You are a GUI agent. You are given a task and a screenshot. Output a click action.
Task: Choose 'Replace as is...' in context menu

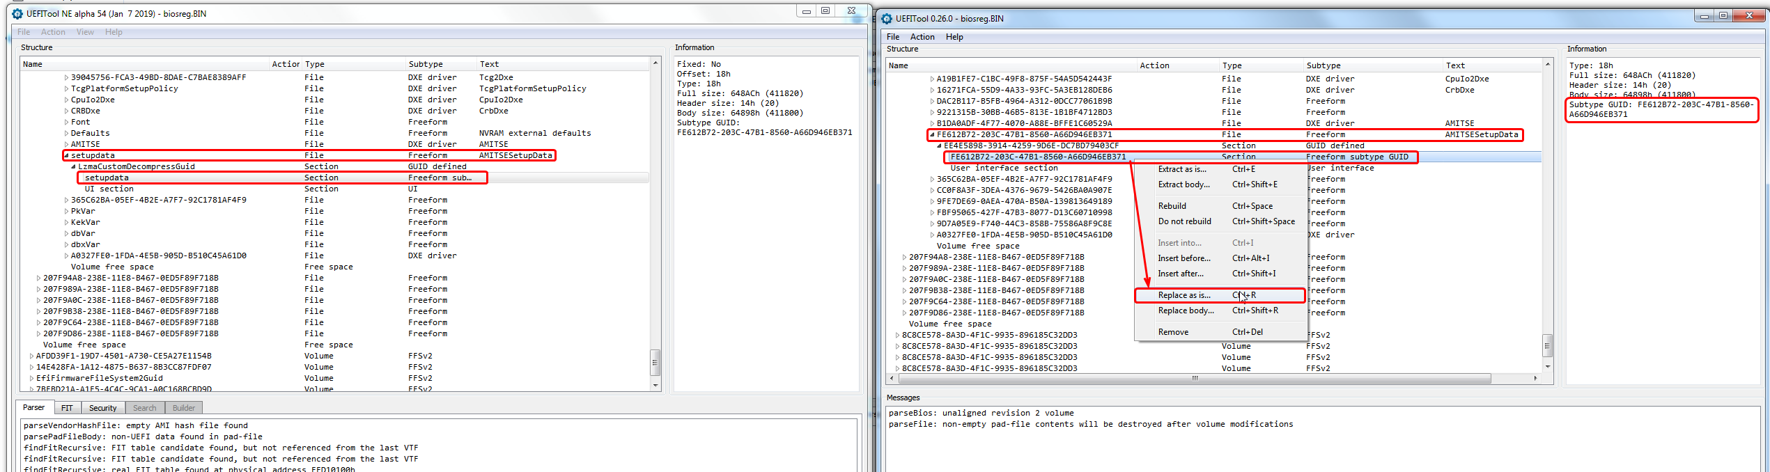click(1220, 295)
